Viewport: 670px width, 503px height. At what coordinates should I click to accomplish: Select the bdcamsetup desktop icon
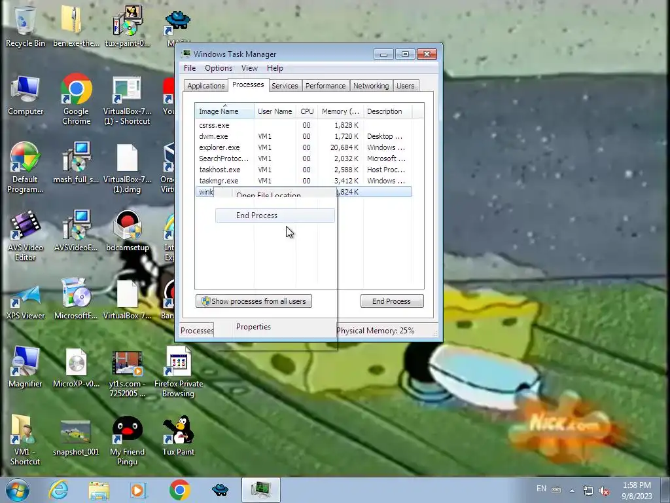pyautogui.click(x=128, y=231)
